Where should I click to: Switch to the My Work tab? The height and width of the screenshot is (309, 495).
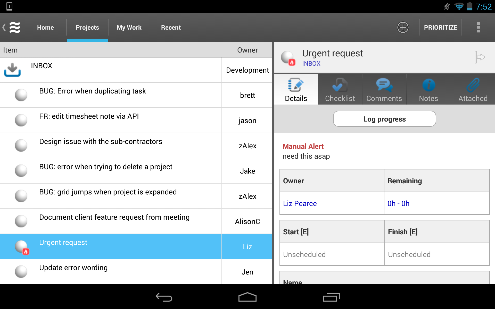tap(129, 27)
